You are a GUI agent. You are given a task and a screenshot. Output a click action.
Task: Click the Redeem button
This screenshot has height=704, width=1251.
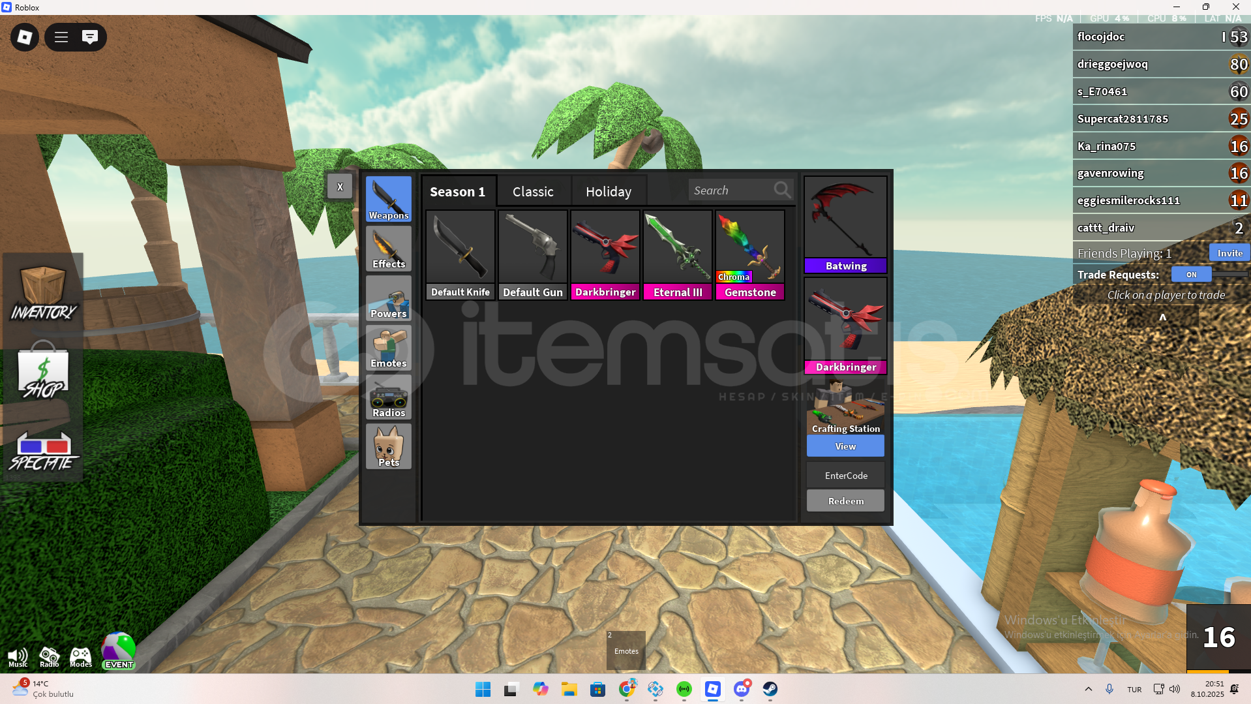point(846,501)
